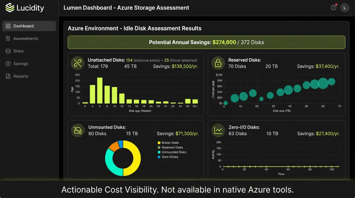Click the '63 Disks' count

[238, 134]
